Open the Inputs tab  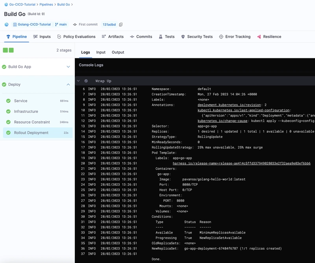click(42, 37)
